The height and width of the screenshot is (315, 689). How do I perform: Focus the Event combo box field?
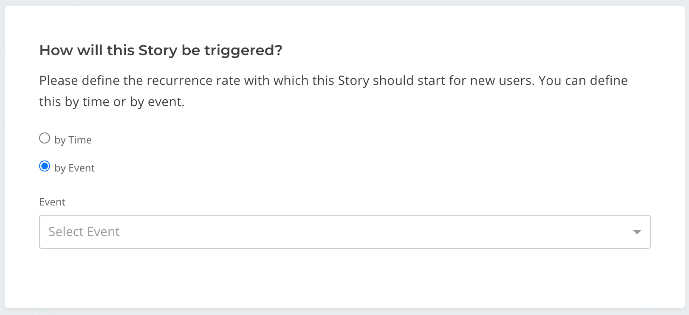coord(345,232)
